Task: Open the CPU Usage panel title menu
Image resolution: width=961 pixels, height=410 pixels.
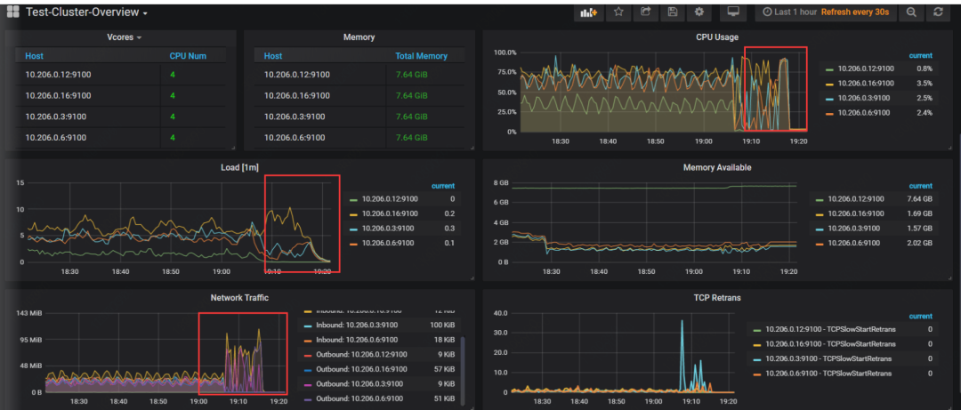Action: click(716, 37)
